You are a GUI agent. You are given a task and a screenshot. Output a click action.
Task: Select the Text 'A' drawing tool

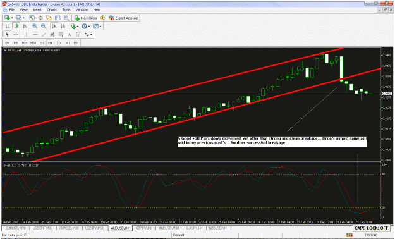point(70,35)
